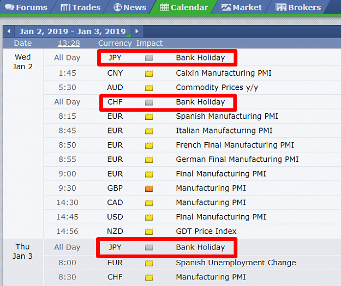Click gray impact icon for CHF Bank Holiday
Image resolution: width=341 pixels, height=286 pixels.
[x=149, y=102]
